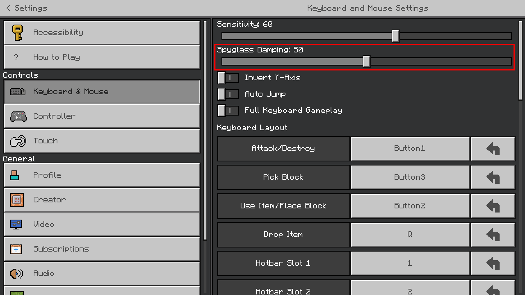
Task: Select How to Play menu item
Action: click(x=102, y=57)
